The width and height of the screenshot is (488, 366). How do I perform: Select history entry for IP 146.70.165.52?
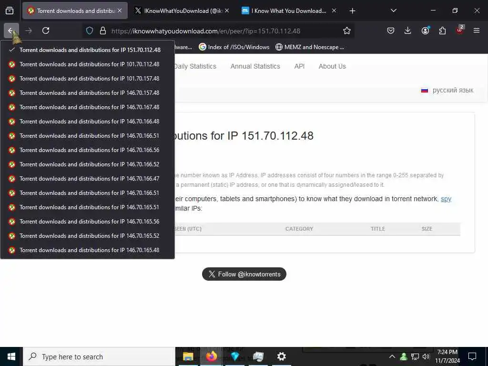88,236
